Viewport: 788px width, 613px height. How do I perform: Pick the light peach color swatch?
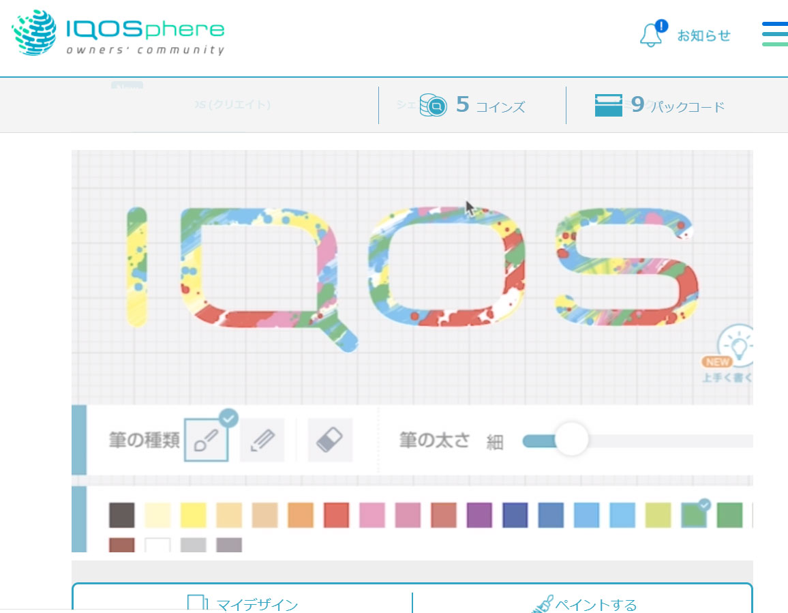229,515
